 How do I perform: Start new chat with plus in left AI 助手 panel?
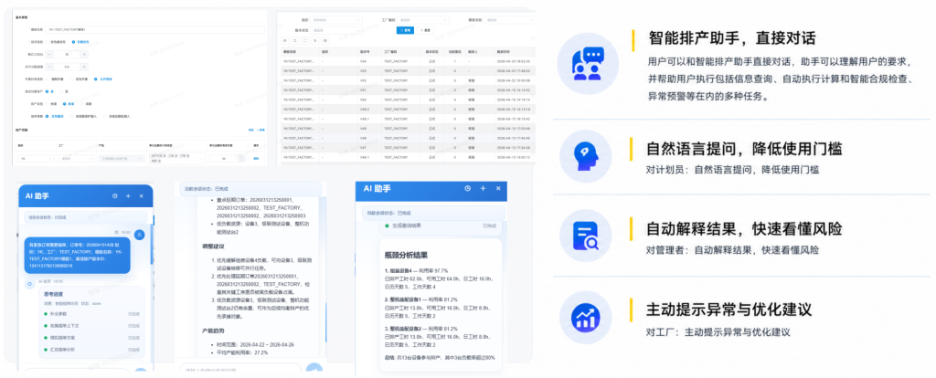coord(128,195)
